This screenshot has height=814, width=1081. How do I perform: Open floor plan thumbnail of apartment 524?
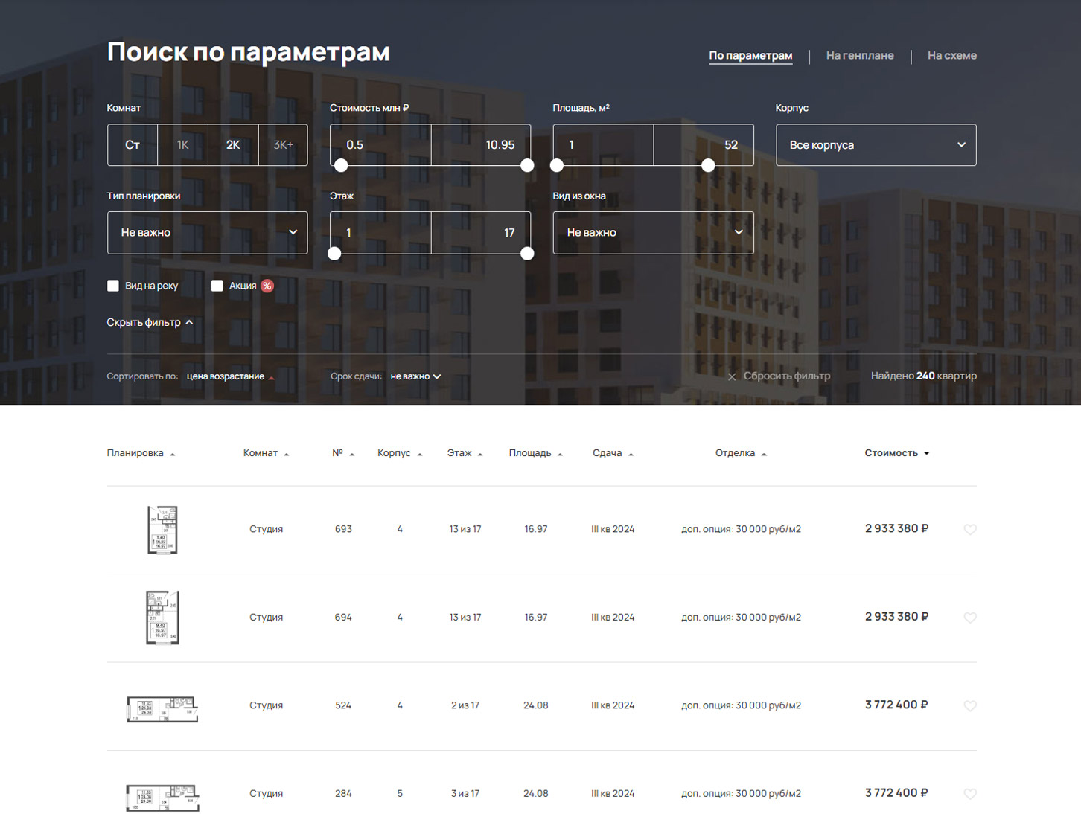[x=162, y=709]
